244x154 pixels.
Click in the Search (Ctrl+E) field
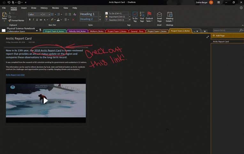tap(226, 30)
